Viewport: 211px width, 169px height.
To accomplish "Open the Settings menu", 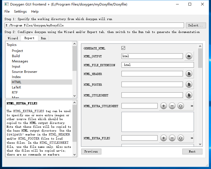I will click(20, 12).
